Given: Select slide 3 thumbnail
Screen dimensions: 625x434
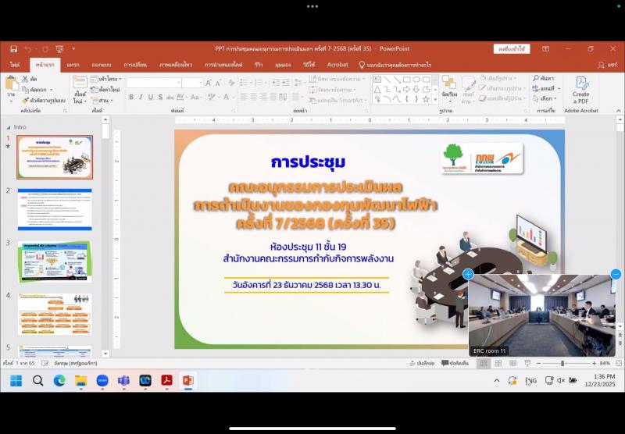Looking at the screenshot, I should pos(55,261).
